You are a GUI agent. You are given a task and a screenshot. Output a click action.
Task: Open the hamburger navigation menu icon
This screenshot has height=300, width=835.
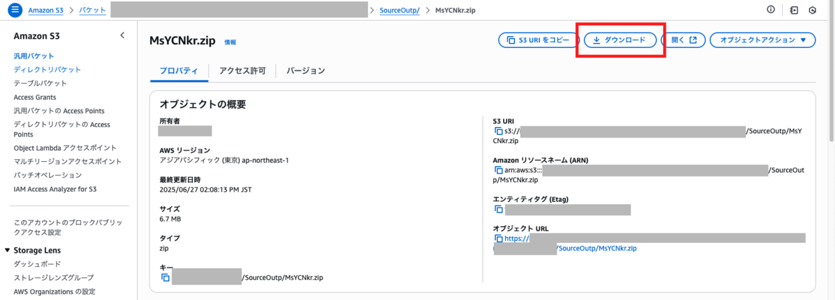[x=15, y=10]
